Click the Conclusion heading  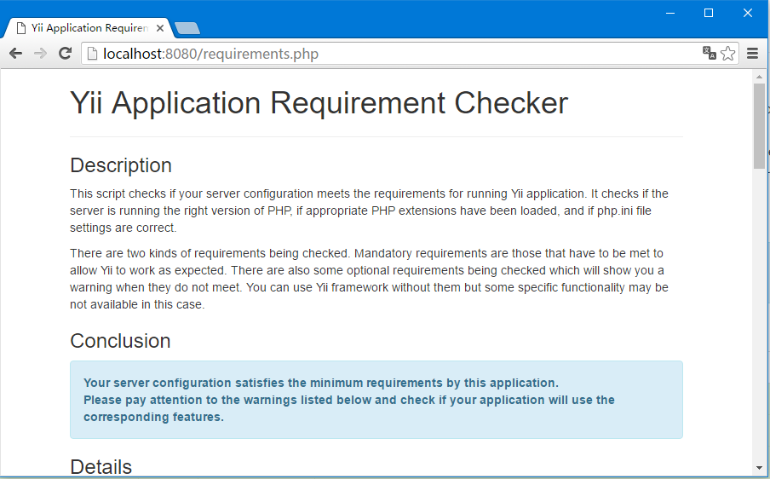[x=120, y=340]
